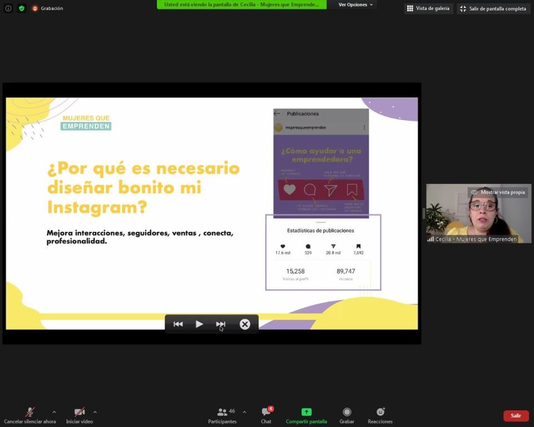Click the comment bubble icon on post image
Image resolution: width=534 pixels, height=427 pixels.
click(x=310, y=190)
